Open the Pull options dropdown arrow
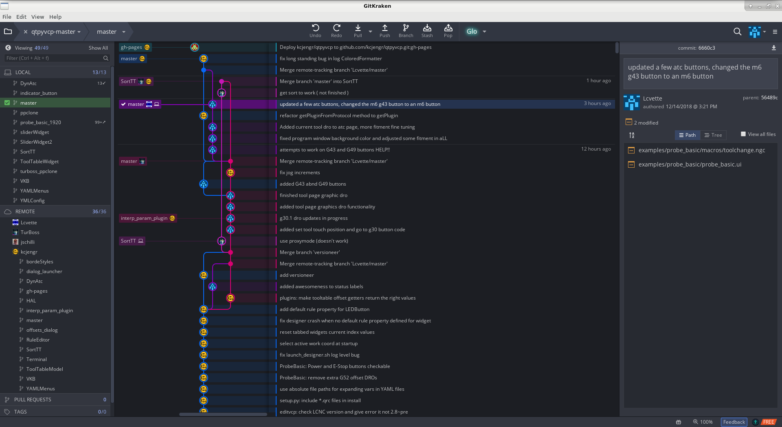The image size is (782, 427). [x=370, y=31]
